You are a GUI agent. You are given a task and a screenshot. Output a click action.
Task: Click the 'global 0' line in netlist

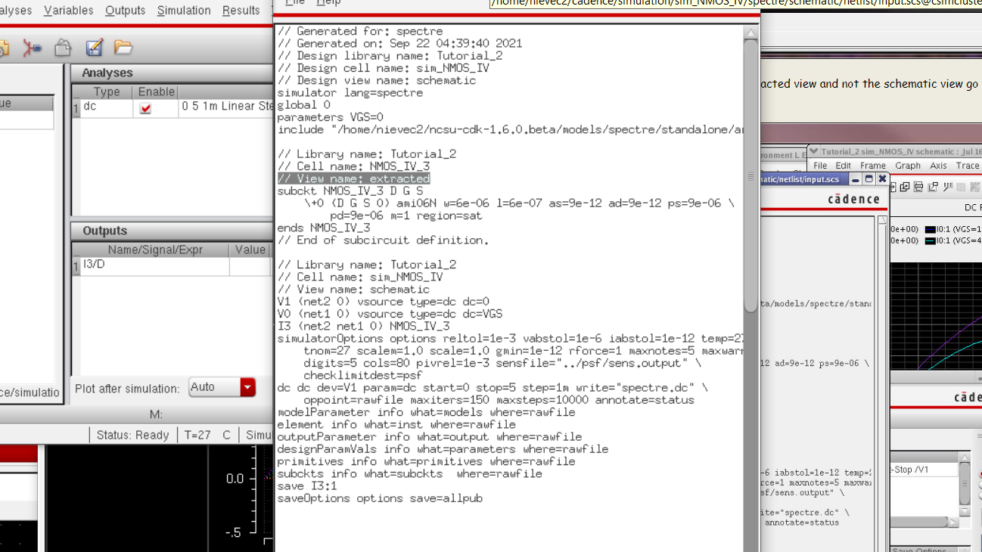[x=304, y=105]
